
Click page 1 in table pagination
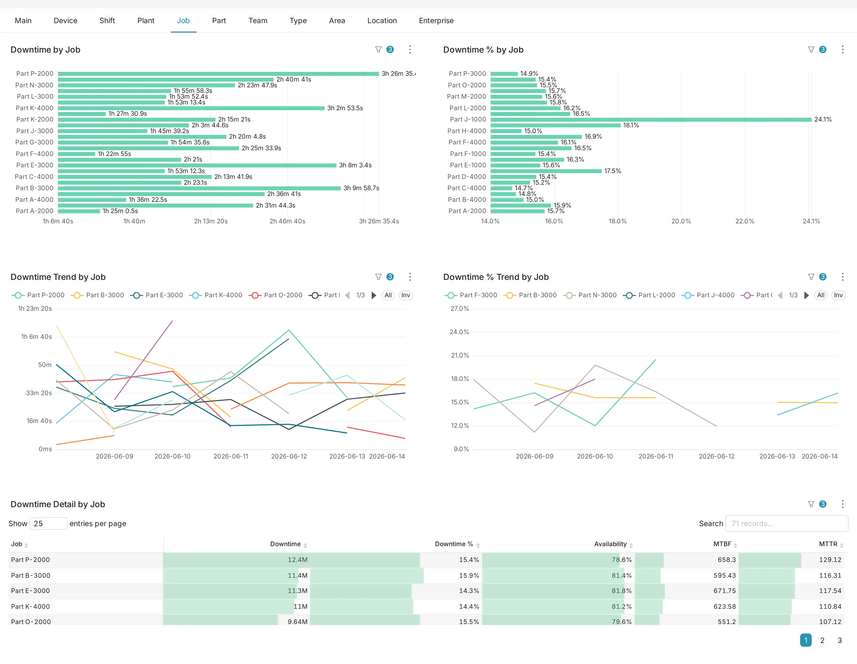pyautogui.click(x=806, y=641)
